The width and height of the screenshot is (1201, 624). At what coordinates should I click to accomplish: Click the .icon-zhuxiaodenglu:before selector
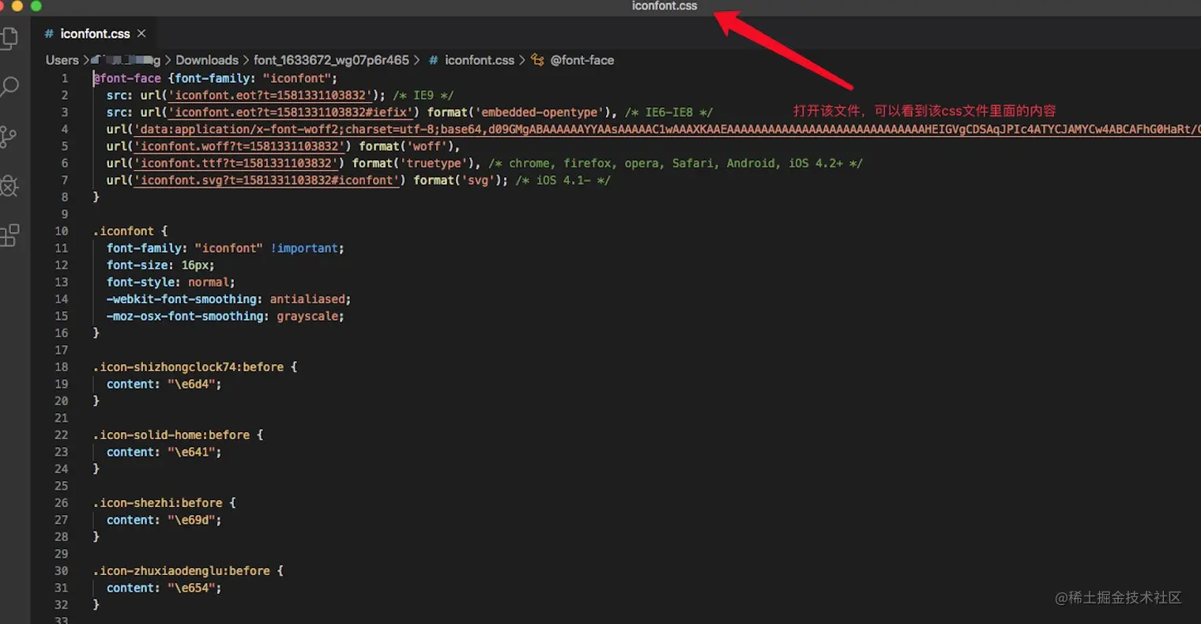(181, 571)
